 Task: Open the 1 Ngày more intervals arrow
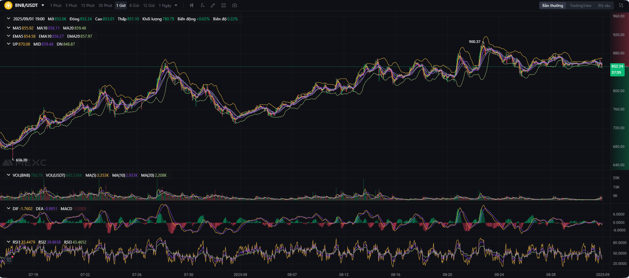pyautogui.click(x=176, y=5)
